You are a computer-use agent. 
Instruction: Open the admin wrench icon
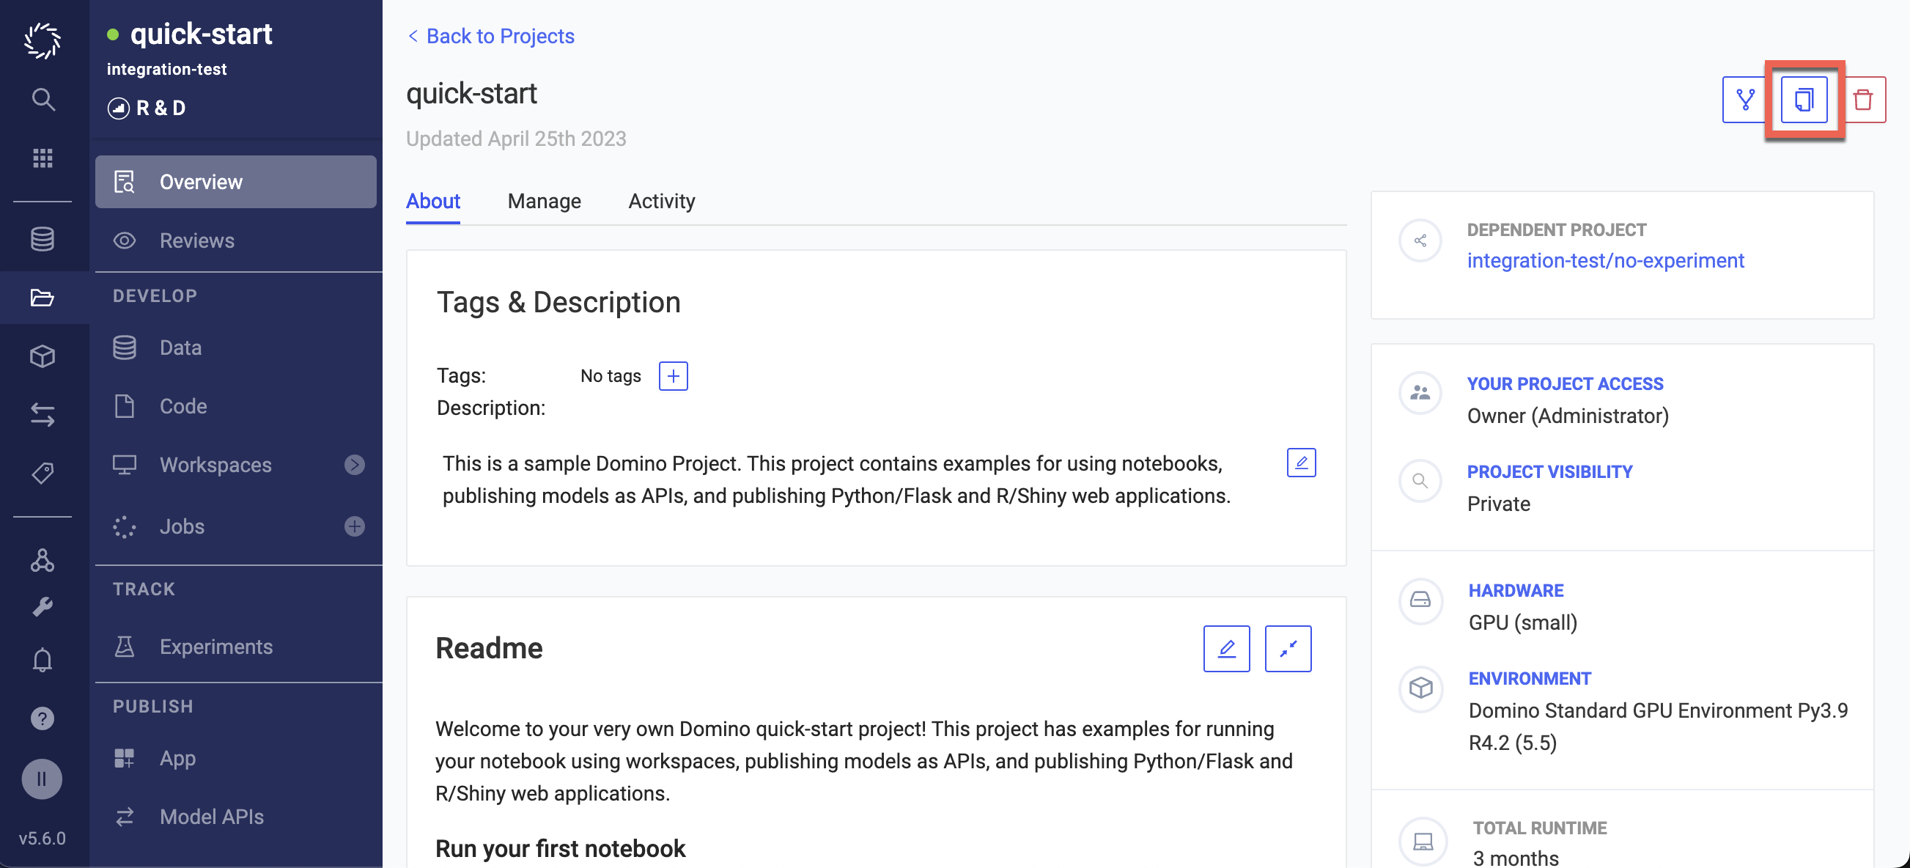click(x=43, y=607)
